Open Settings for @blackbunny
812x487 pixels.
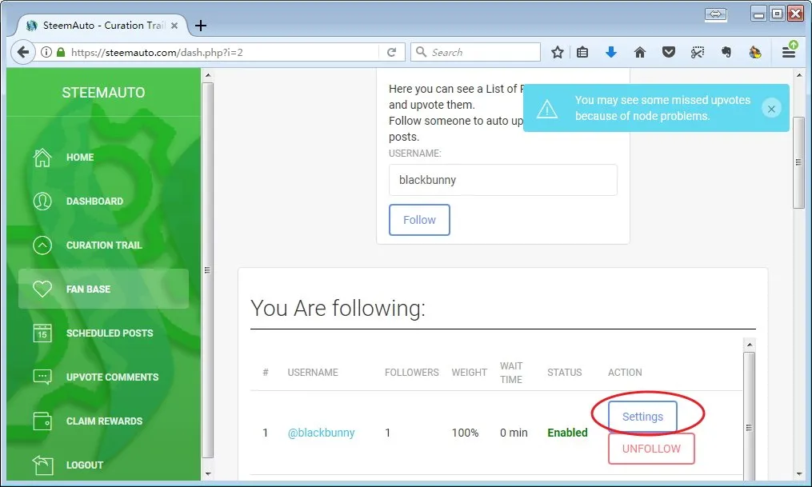coord(642,417)
